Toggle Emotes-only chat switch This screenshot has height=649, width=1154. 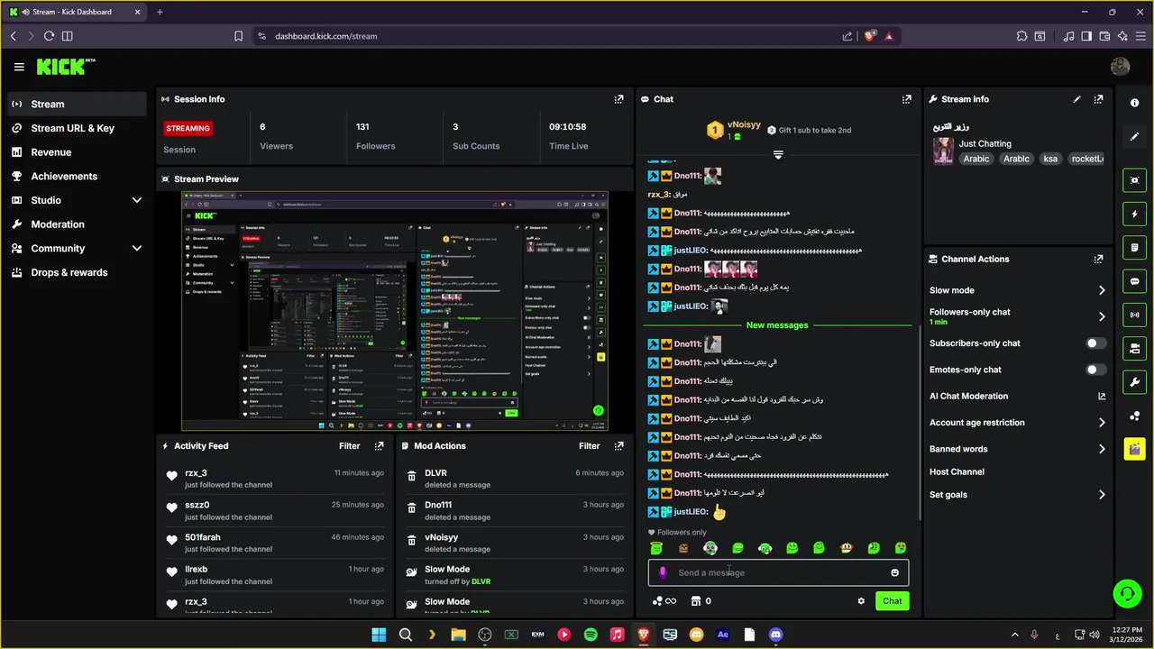(1096, 370)
